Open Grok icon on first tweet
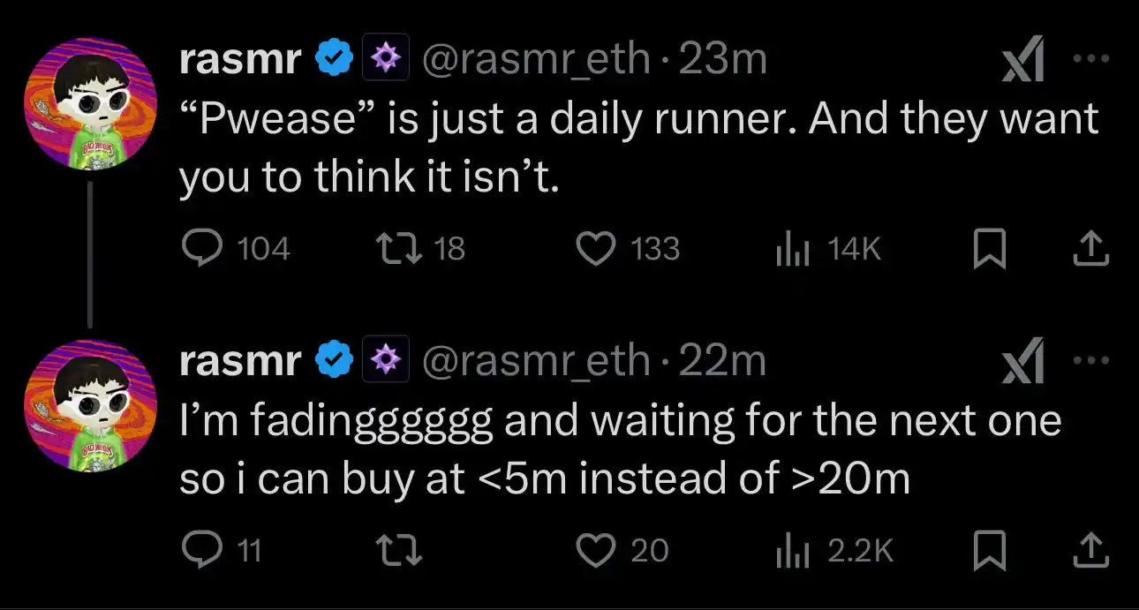This screenshot has width=1139, height=610. click(x=1024, y=61)
